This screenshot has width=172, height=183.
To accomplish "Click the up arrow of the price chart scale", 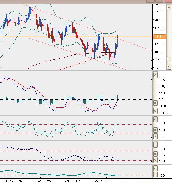I will tap(169, 8).
